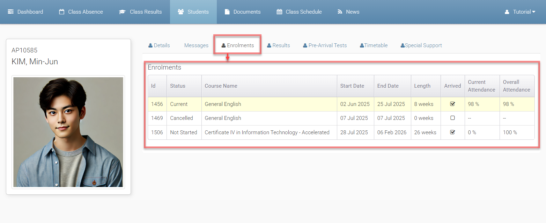Click the Dashboard icon in navbar
The height and width of the screenshot is (223, 546).
point(10,12)
